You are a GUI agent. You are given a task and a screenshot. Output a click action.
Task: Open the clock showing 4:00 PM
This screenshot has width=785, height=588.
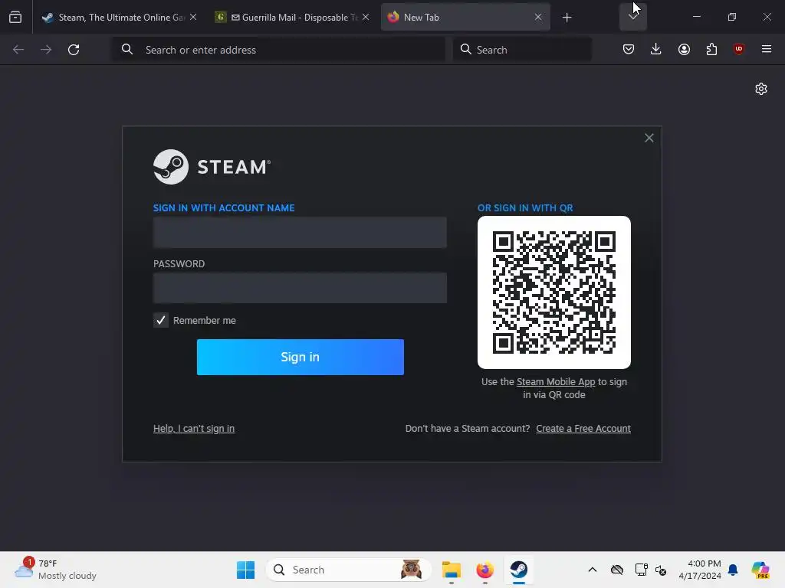700,570
